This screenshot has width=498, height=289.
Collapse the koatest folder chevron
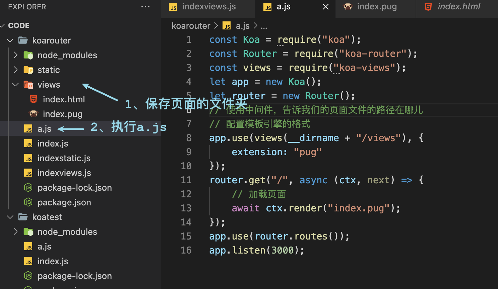(10, 217)
